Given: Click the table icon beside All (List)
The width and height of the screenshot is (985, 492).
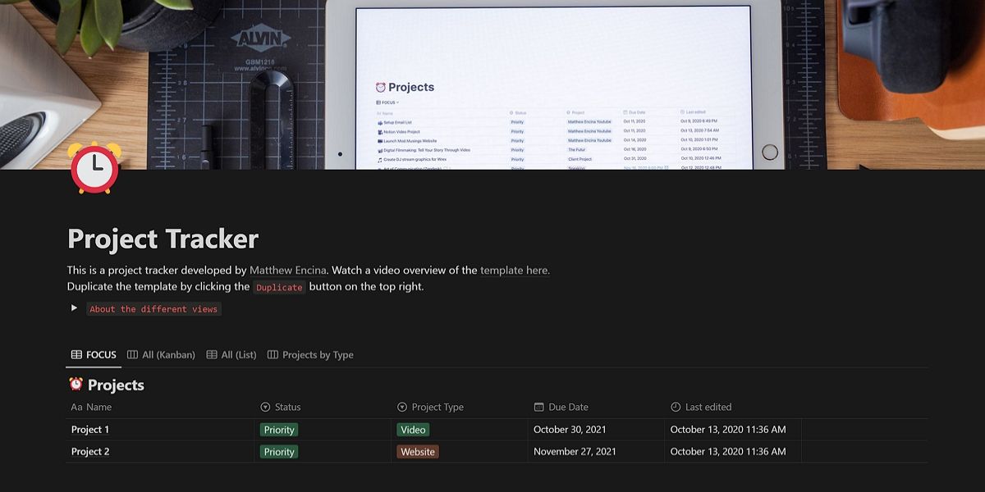Looking at the screenshot, I should tap(210, 354).
